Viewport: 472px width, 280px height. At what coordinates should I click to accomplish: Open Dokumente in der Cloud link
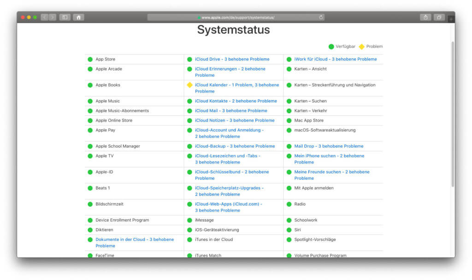135,242
